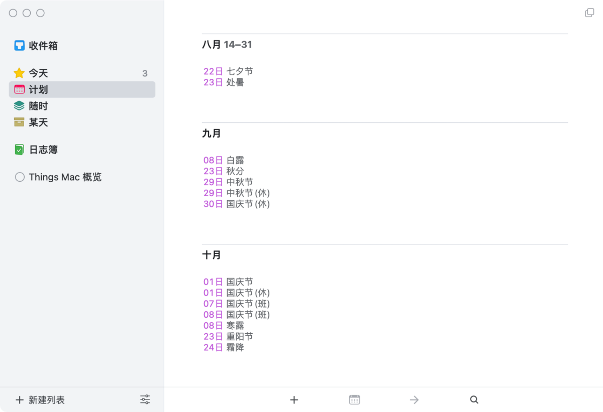Screen dimensions: 603x412
Task: Switch to the 随时 list
Action: coord(82,106)
